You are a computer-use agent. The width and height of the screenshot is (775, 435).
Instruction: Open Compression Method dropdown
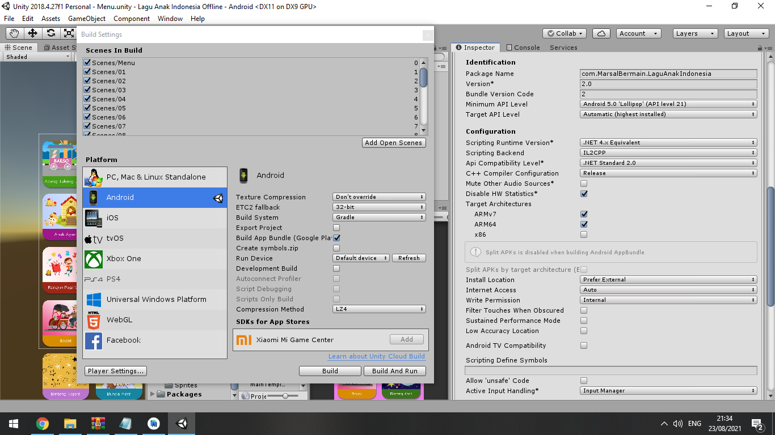pyautogui.click(x=379, y=309)
